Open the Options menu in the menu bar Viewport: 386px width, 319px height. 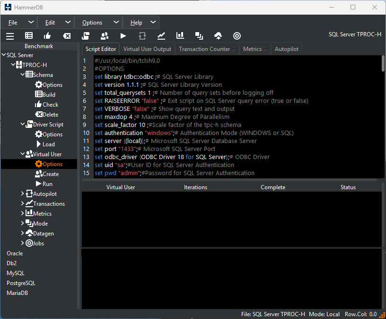tap(98, 23)
